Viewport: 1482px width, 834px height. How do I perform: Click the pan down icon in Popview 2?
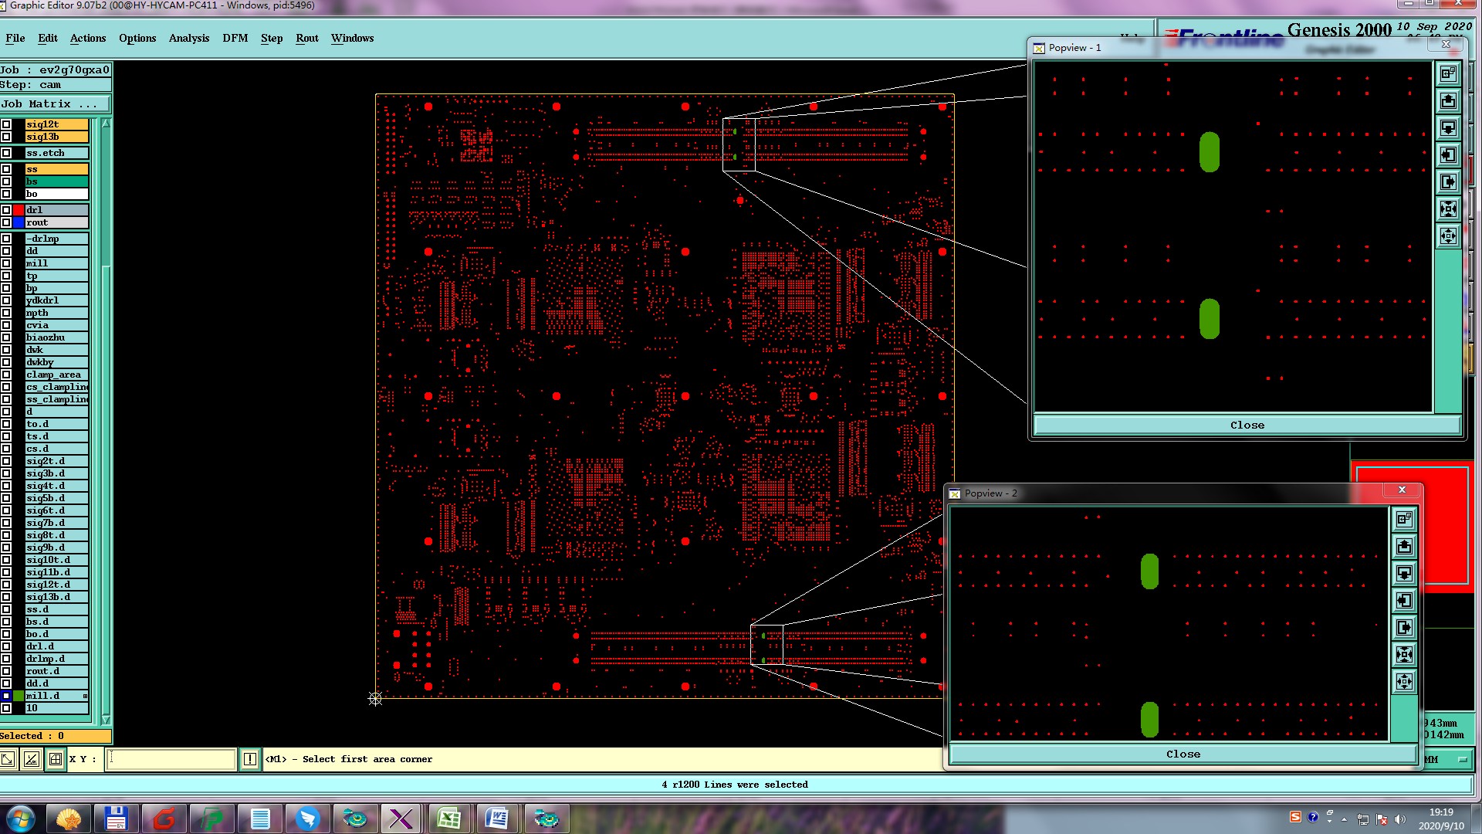click(1405, 573)
